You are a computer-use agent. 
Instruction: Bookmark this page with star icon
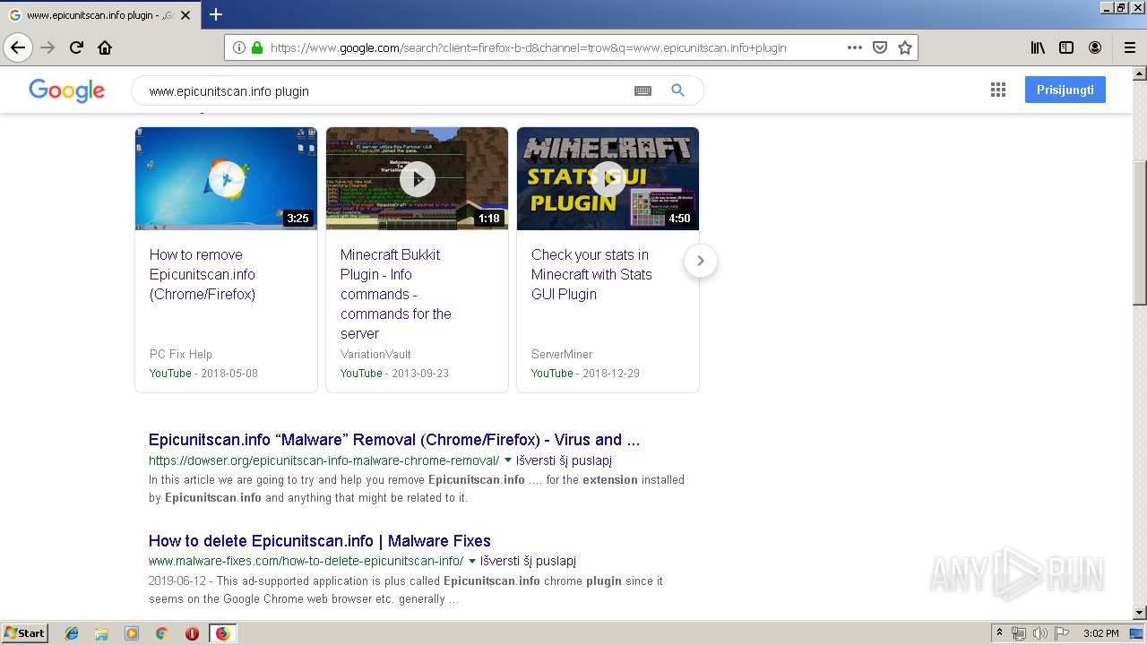(x=905, y=47)
